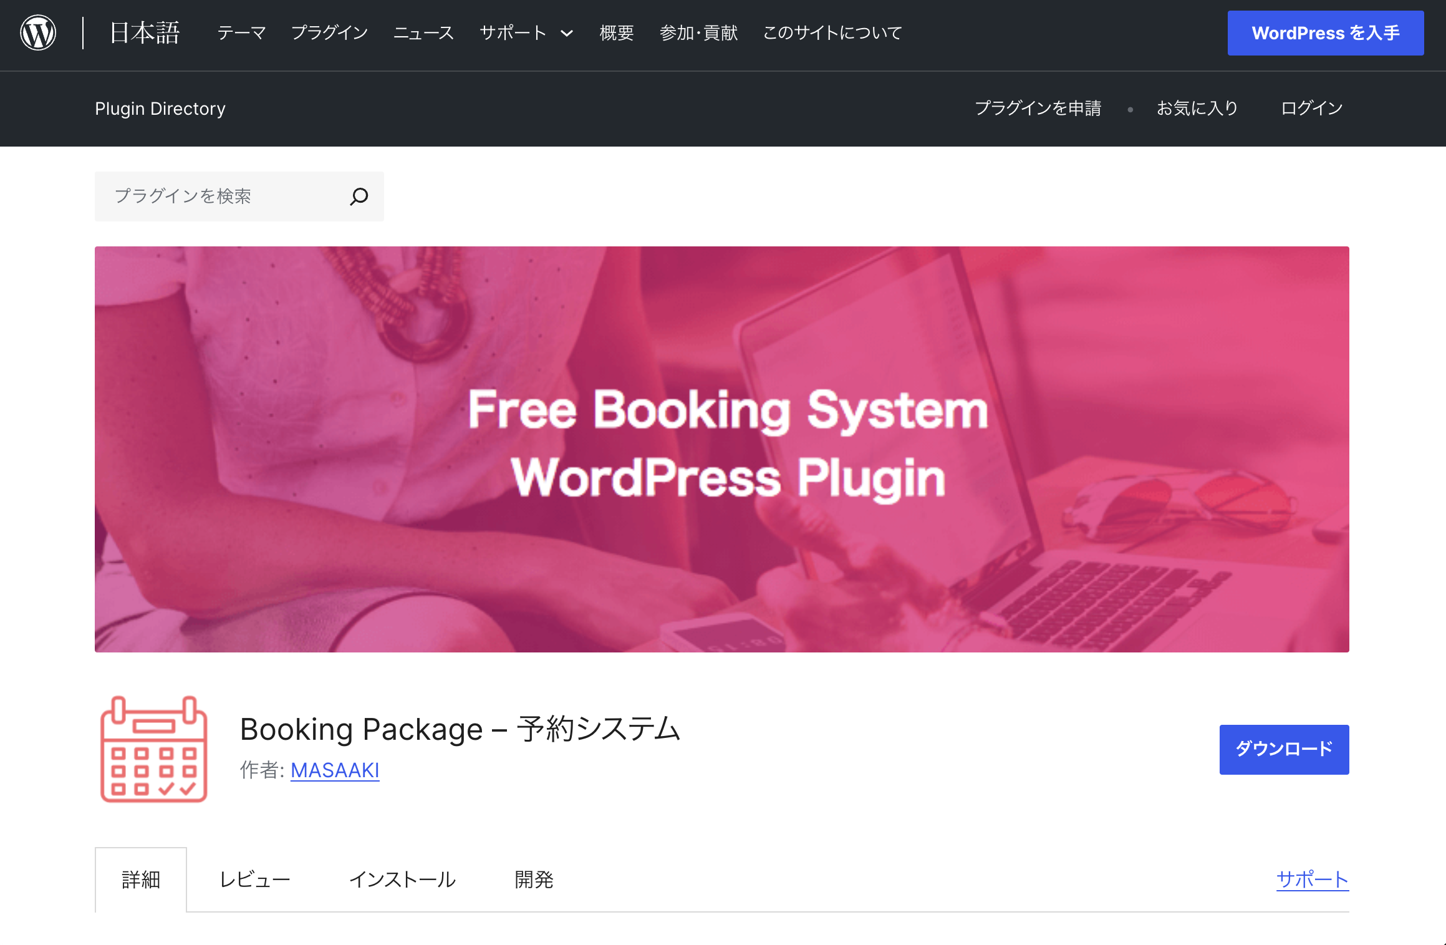Click the WordPress を入手 button

(x=1326, y=33)
